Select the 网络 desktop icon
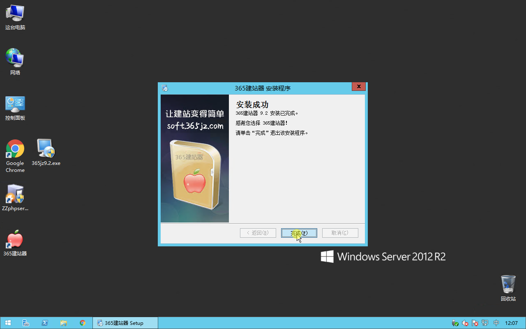 click(15, 62)
